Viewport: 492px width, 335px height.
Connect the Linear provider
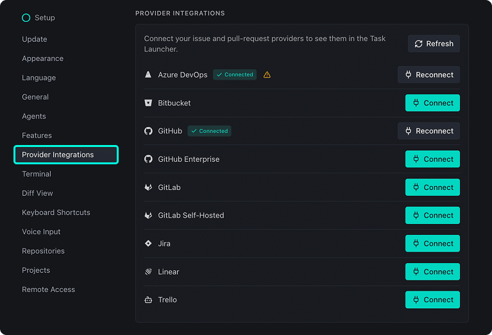(x=432, y=271)
